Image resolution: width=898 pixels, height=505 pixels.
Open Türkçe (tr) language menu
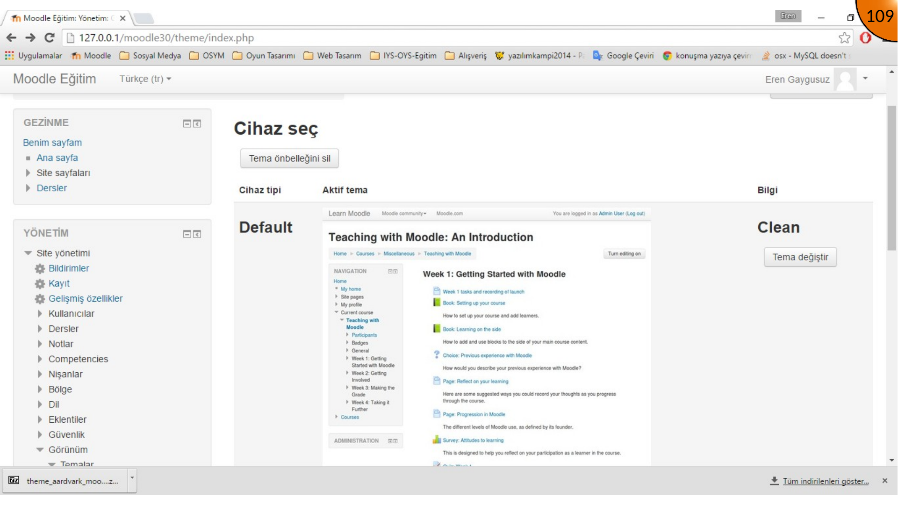(145, 79)
